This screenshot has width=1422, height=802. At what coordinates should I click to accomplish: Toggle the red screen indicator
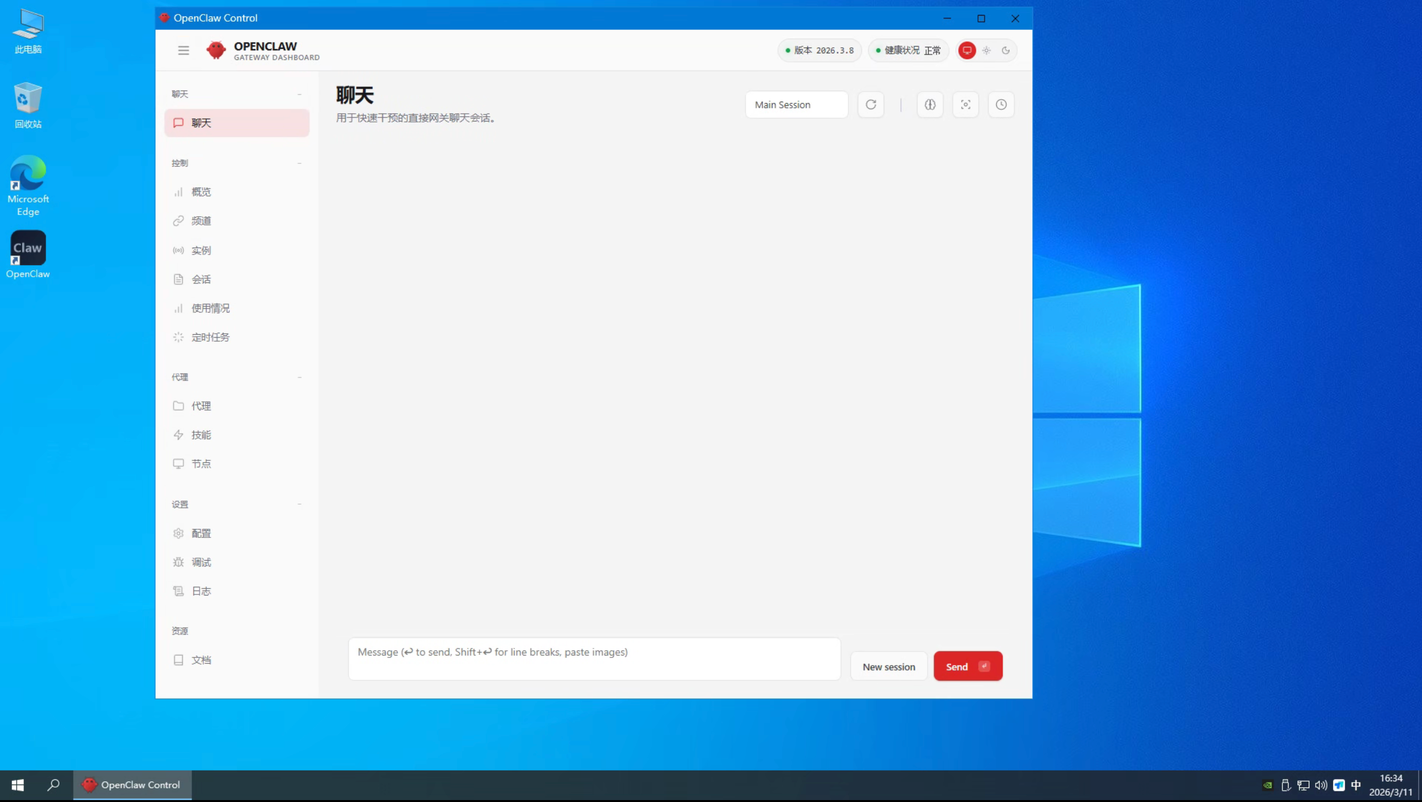coord(967,50)
